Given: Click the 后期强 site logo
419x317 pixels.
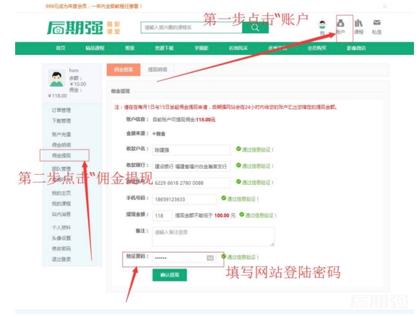Looking at the screenshot, I should [75, 27].
